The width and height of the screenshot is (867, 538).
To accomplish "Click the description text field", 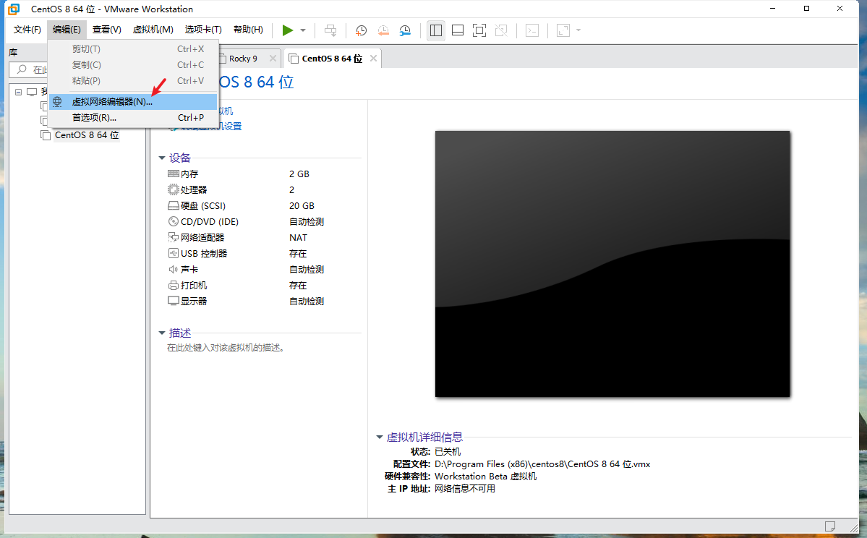I will pos(226,348).
